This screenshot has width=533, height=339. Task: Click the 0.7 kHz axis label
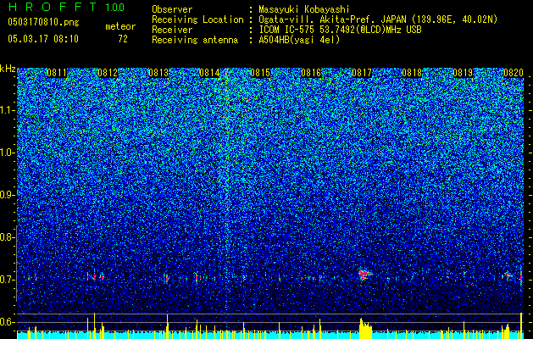[7, 280]
